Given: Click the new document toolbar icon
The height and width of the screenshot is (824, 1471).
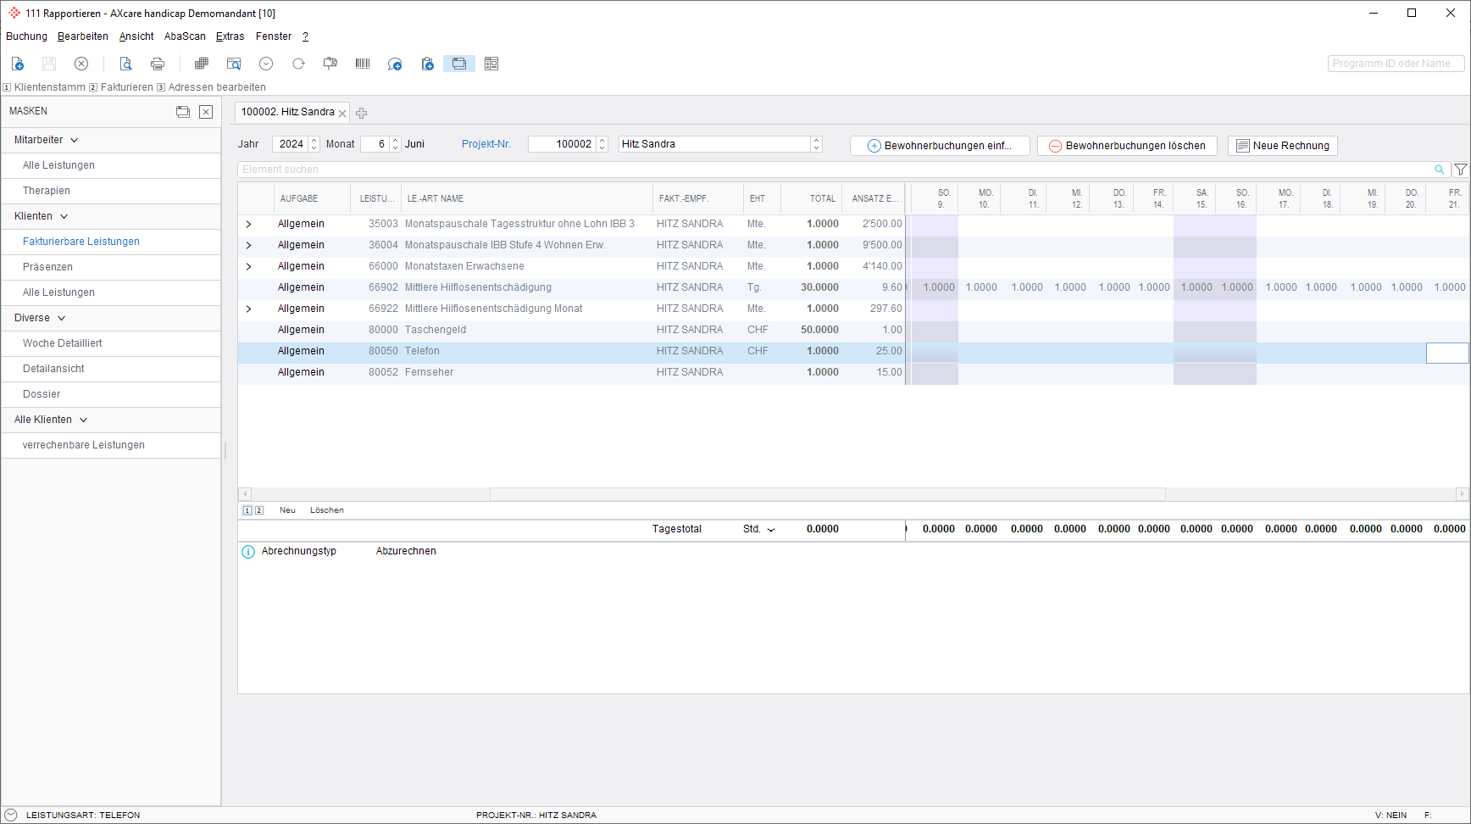Looking at the screenshot, I should (x=18, y=64).
